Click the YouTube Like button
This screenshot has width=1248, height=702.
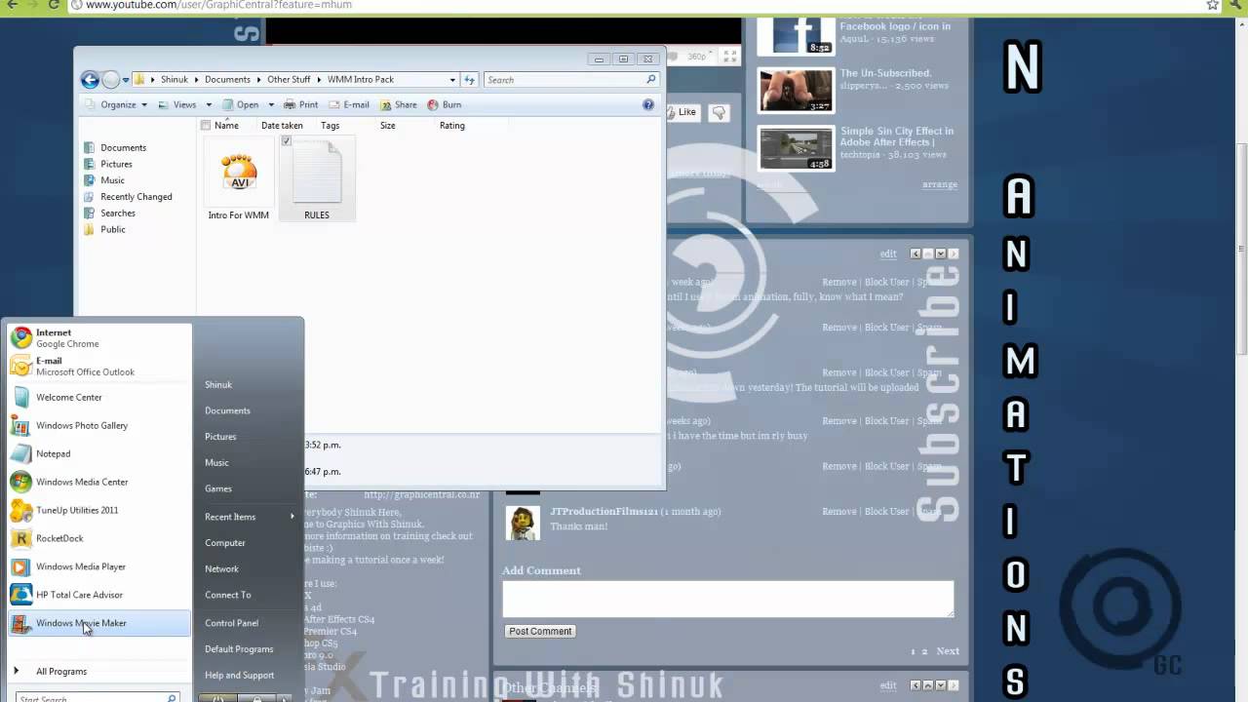(x=682, y=113)
